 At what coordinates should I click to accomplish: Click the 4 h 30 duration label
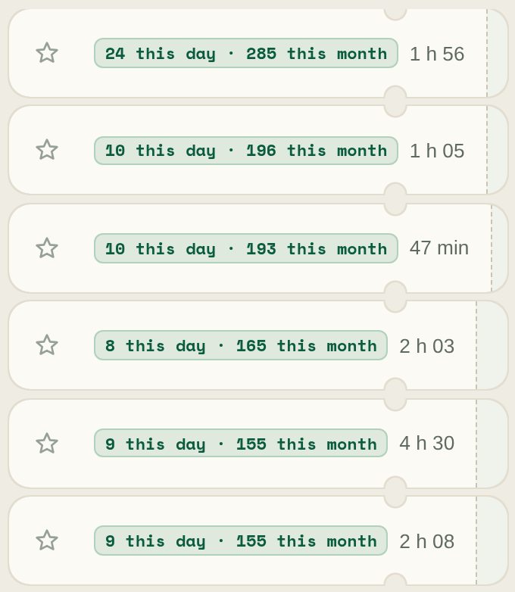[426, 444]
